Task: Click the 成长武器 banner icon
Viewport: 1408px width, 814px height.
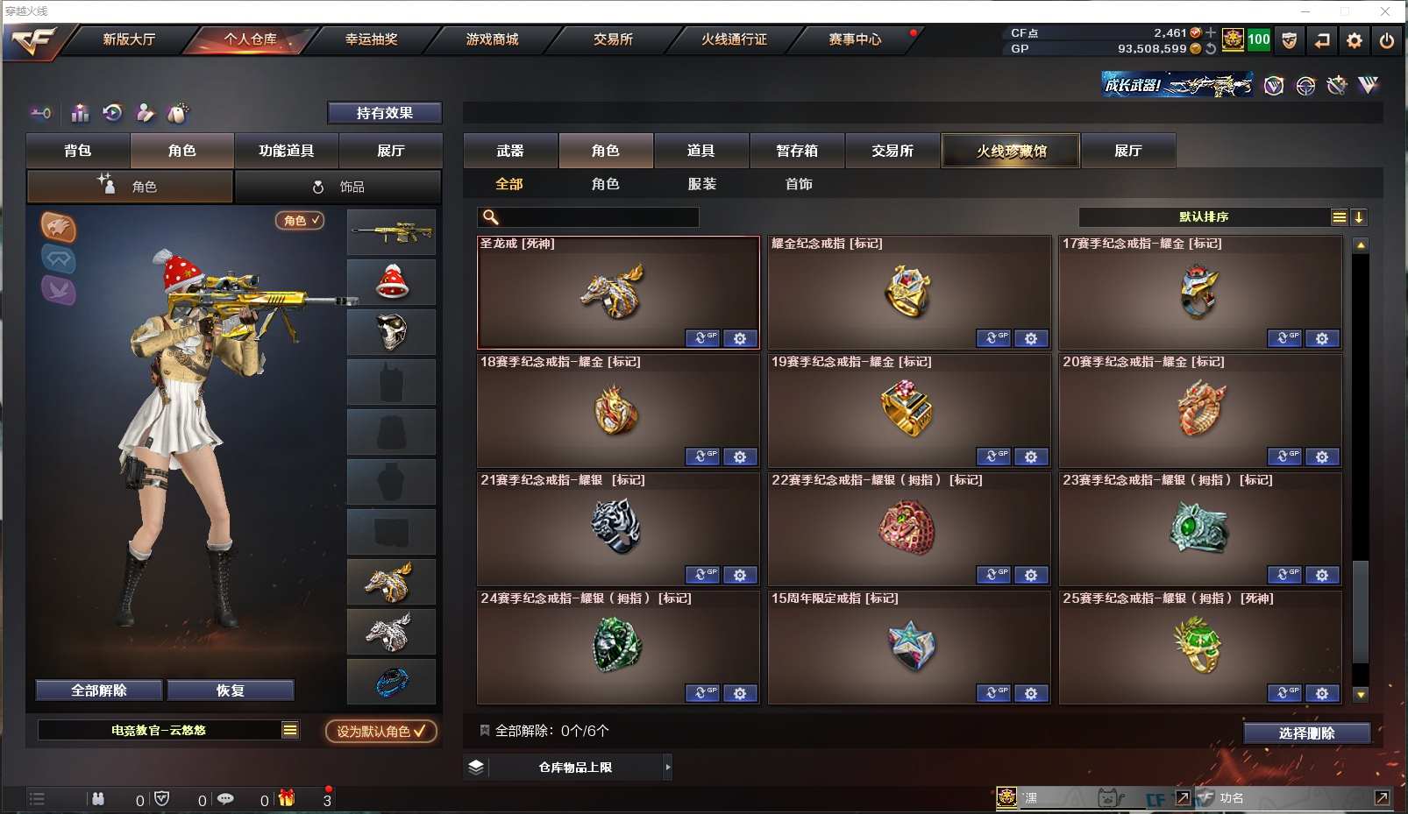Action: coord(1177,85)
